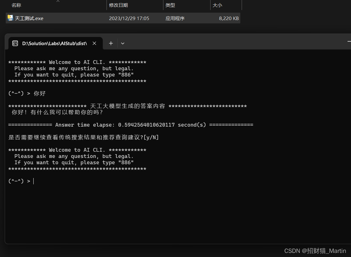Select the 天工测试.exe file icon
The height and width of the screenshot is (257, 351).
10,18
